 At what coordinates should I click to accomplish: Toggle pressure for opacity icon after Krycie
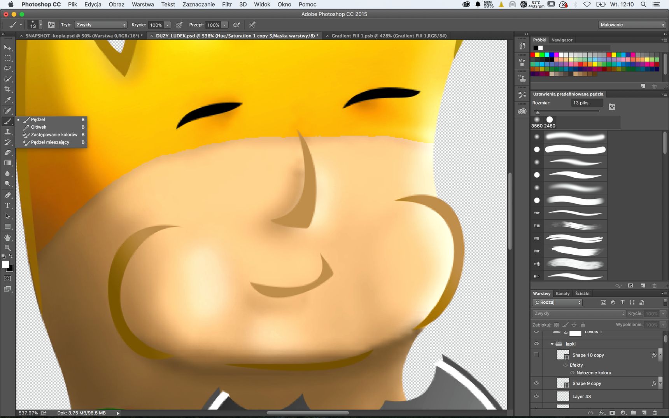tap(179, 25)
